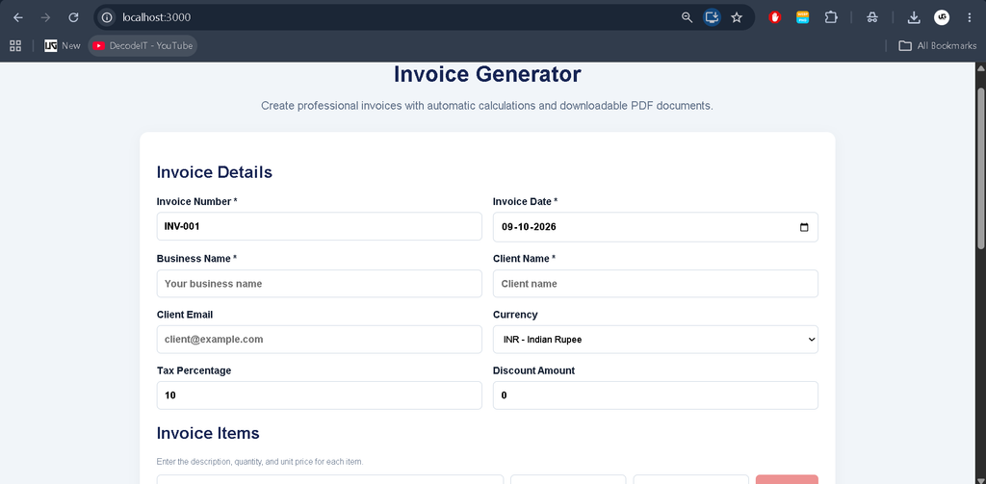Click the install app icon in address bar
The height and width of the screenshot is (484, 986).
(712, 17)
